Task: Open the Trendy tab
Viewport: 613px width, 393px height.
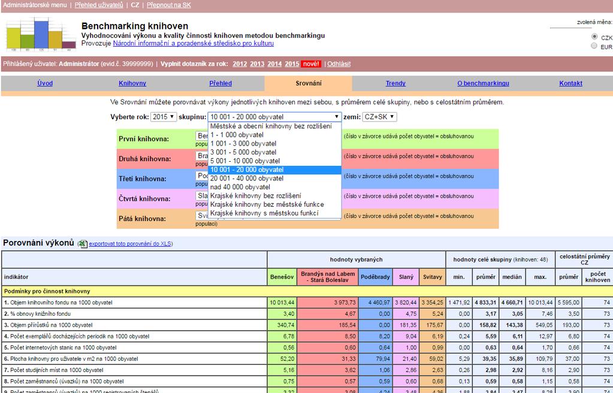Action: (x=395, y=83)
